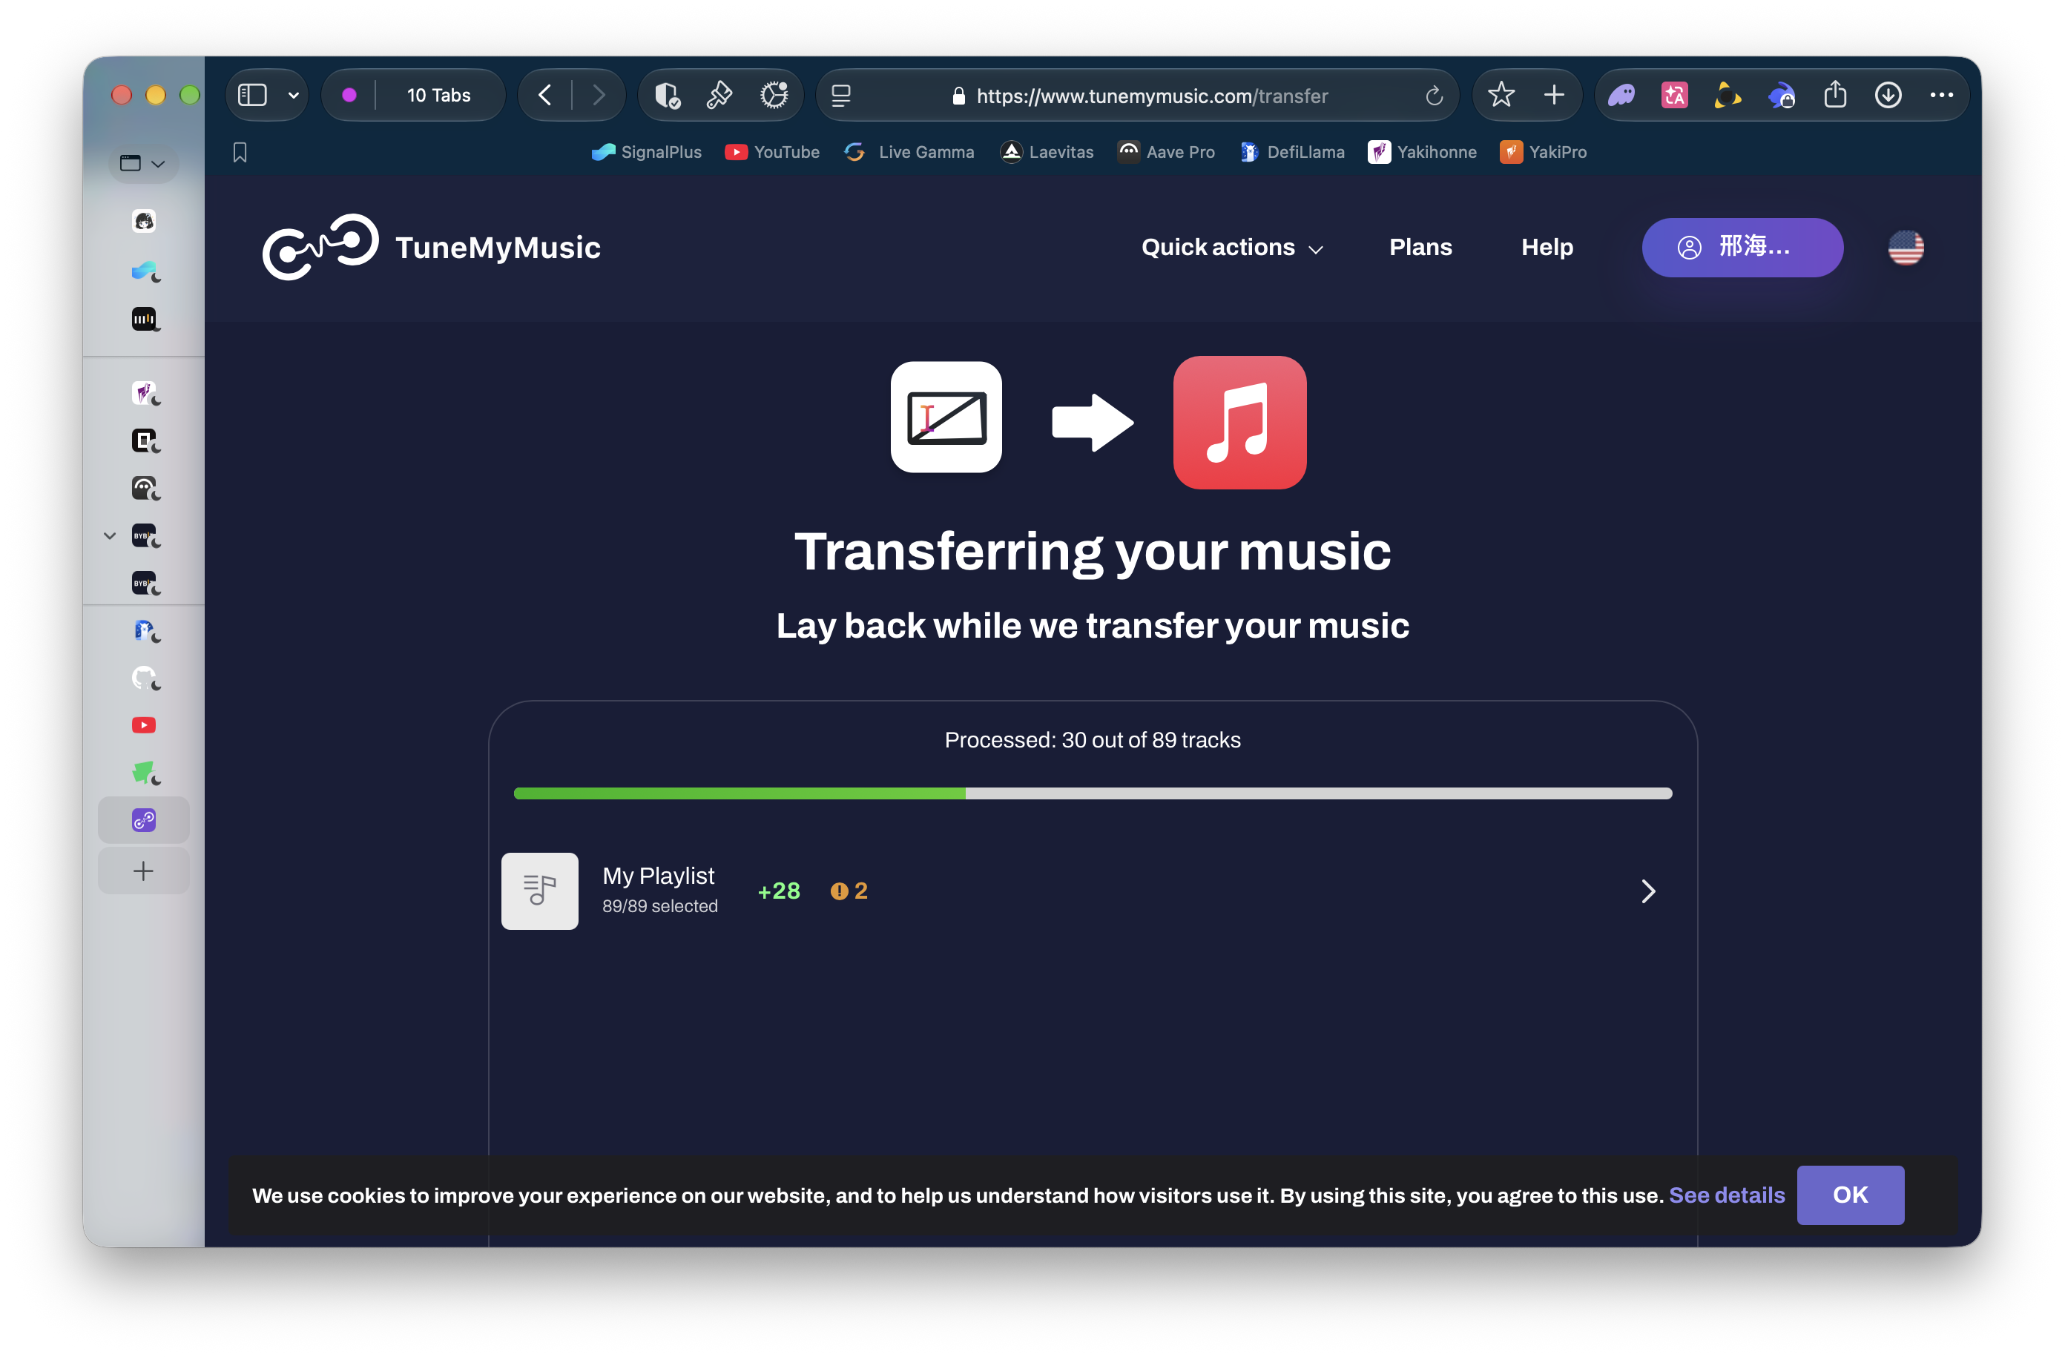Open the Laevitas bookmark
The height and width of the screenshot is (1357, 2065).
click(1047, 152)
